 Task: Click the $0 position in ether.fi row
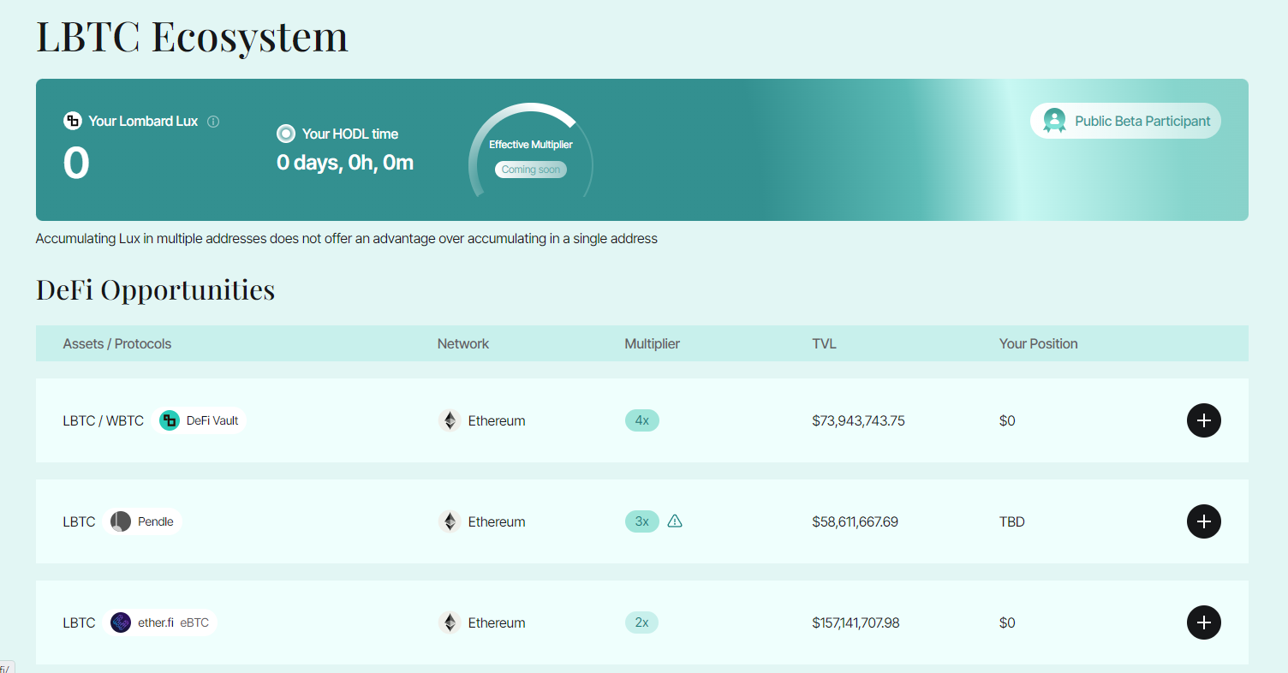(1007, 622)
